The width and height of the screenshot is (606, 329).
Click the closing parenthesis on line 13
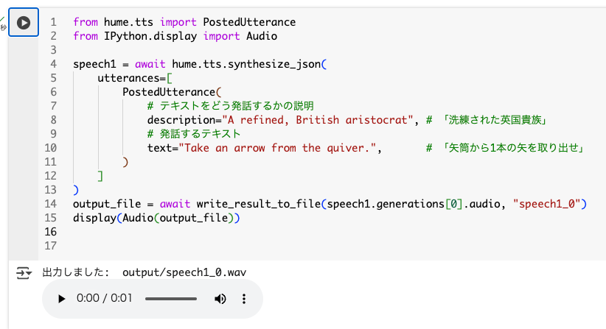[x=76, y=190]
